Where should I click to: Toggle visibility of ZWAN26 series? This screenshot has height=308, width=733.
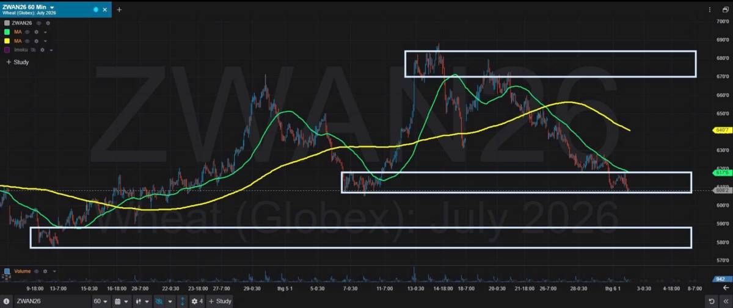pyautogui.click(x=40, y=23)
